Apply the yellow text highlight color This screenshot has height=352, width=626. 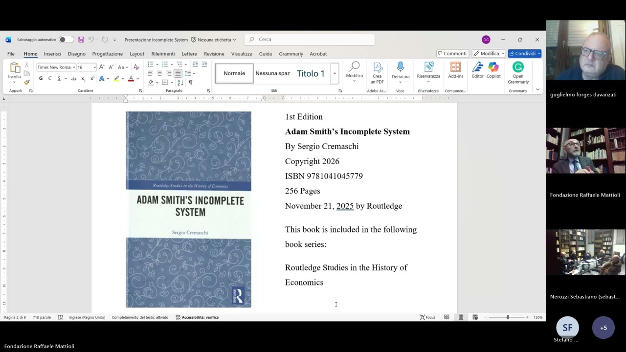116,78
